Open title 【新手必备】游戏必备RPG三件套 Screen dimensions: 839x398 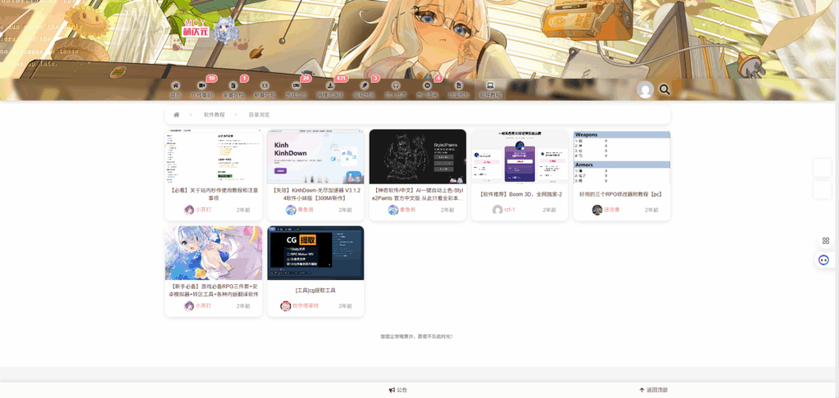point(214,290)
